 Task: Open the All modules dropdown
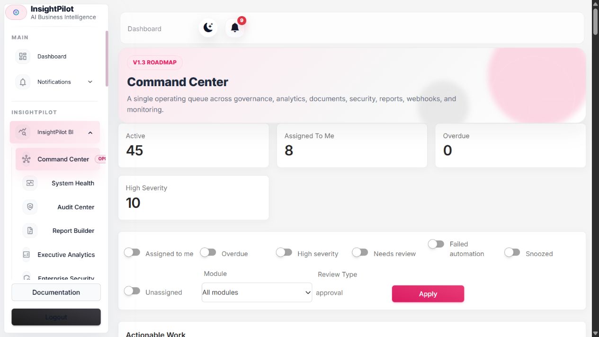point(257,293)
